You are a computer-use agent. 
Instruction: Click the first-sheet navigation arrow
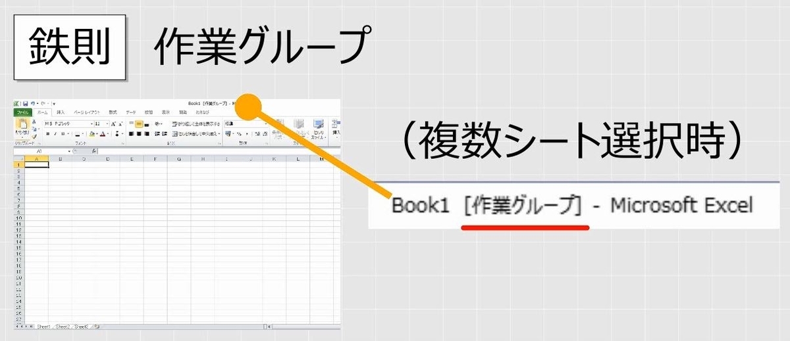[16, 327]
